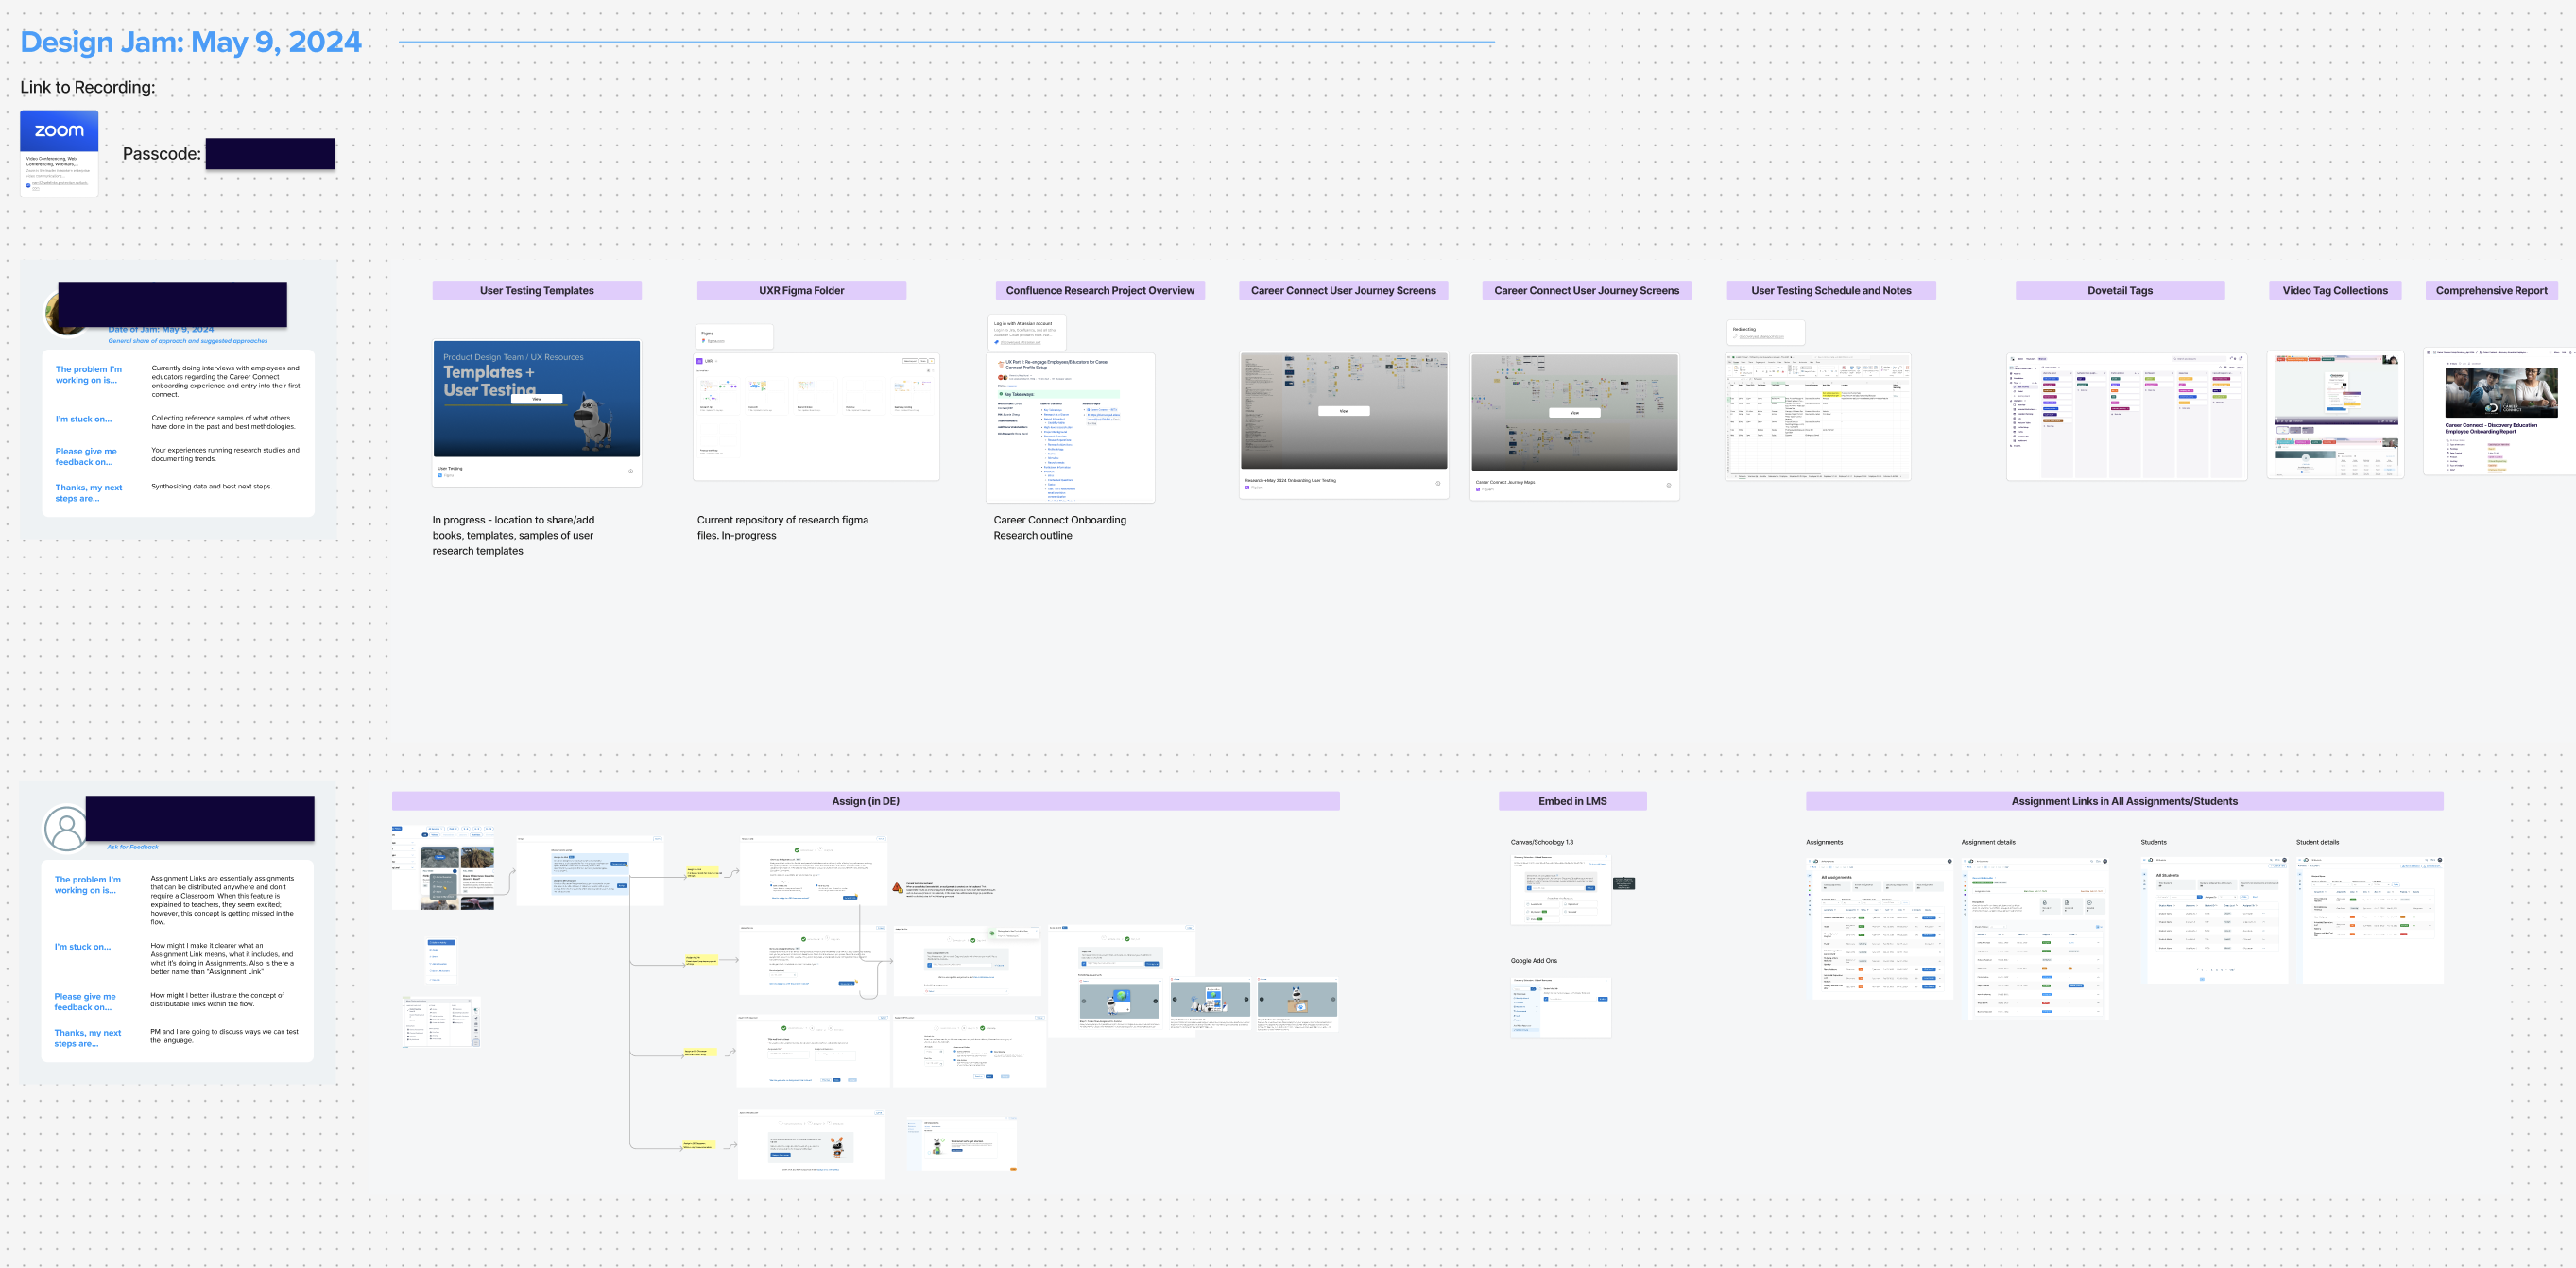Click the info icon on the Career Connect Journey Maps card
The width and height of the screenshot is (2576, 1268).
(1668, 485)
